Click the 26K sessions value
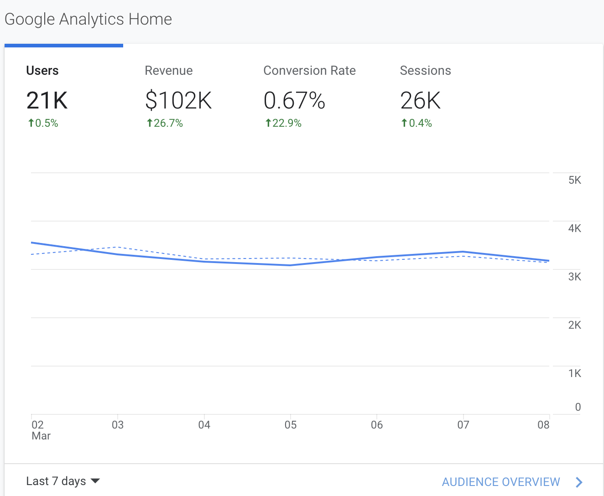Screen dimensions: 604x496 420,100
